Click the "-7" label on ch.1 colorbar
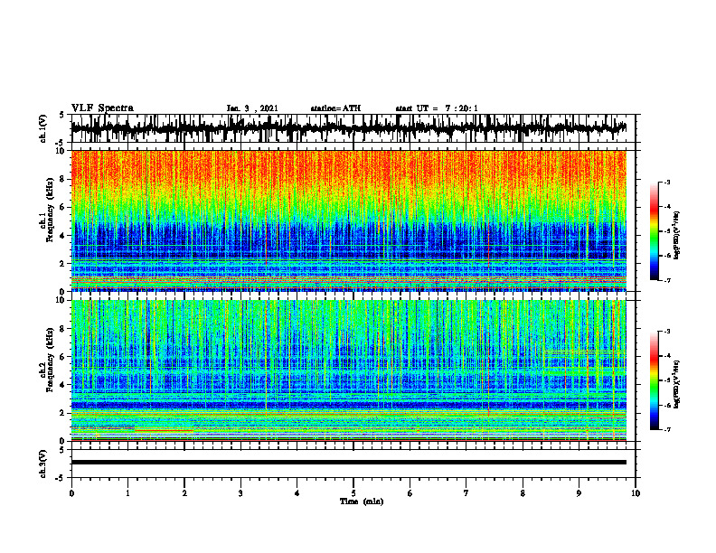 pyautogui.click(x=667, y=280)
